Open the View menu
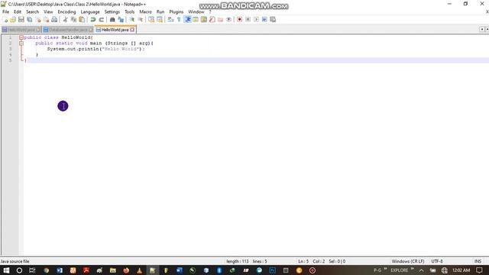 (x=48, y=12)
